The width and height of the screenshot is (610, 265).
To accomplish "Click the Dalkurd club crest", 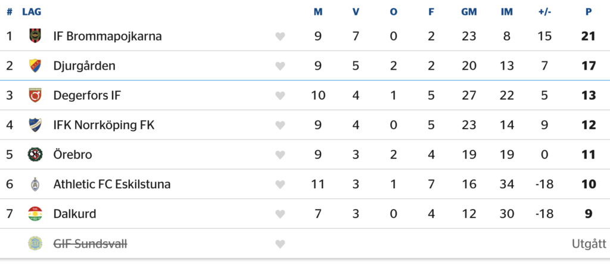I will [x=35, y=214].
